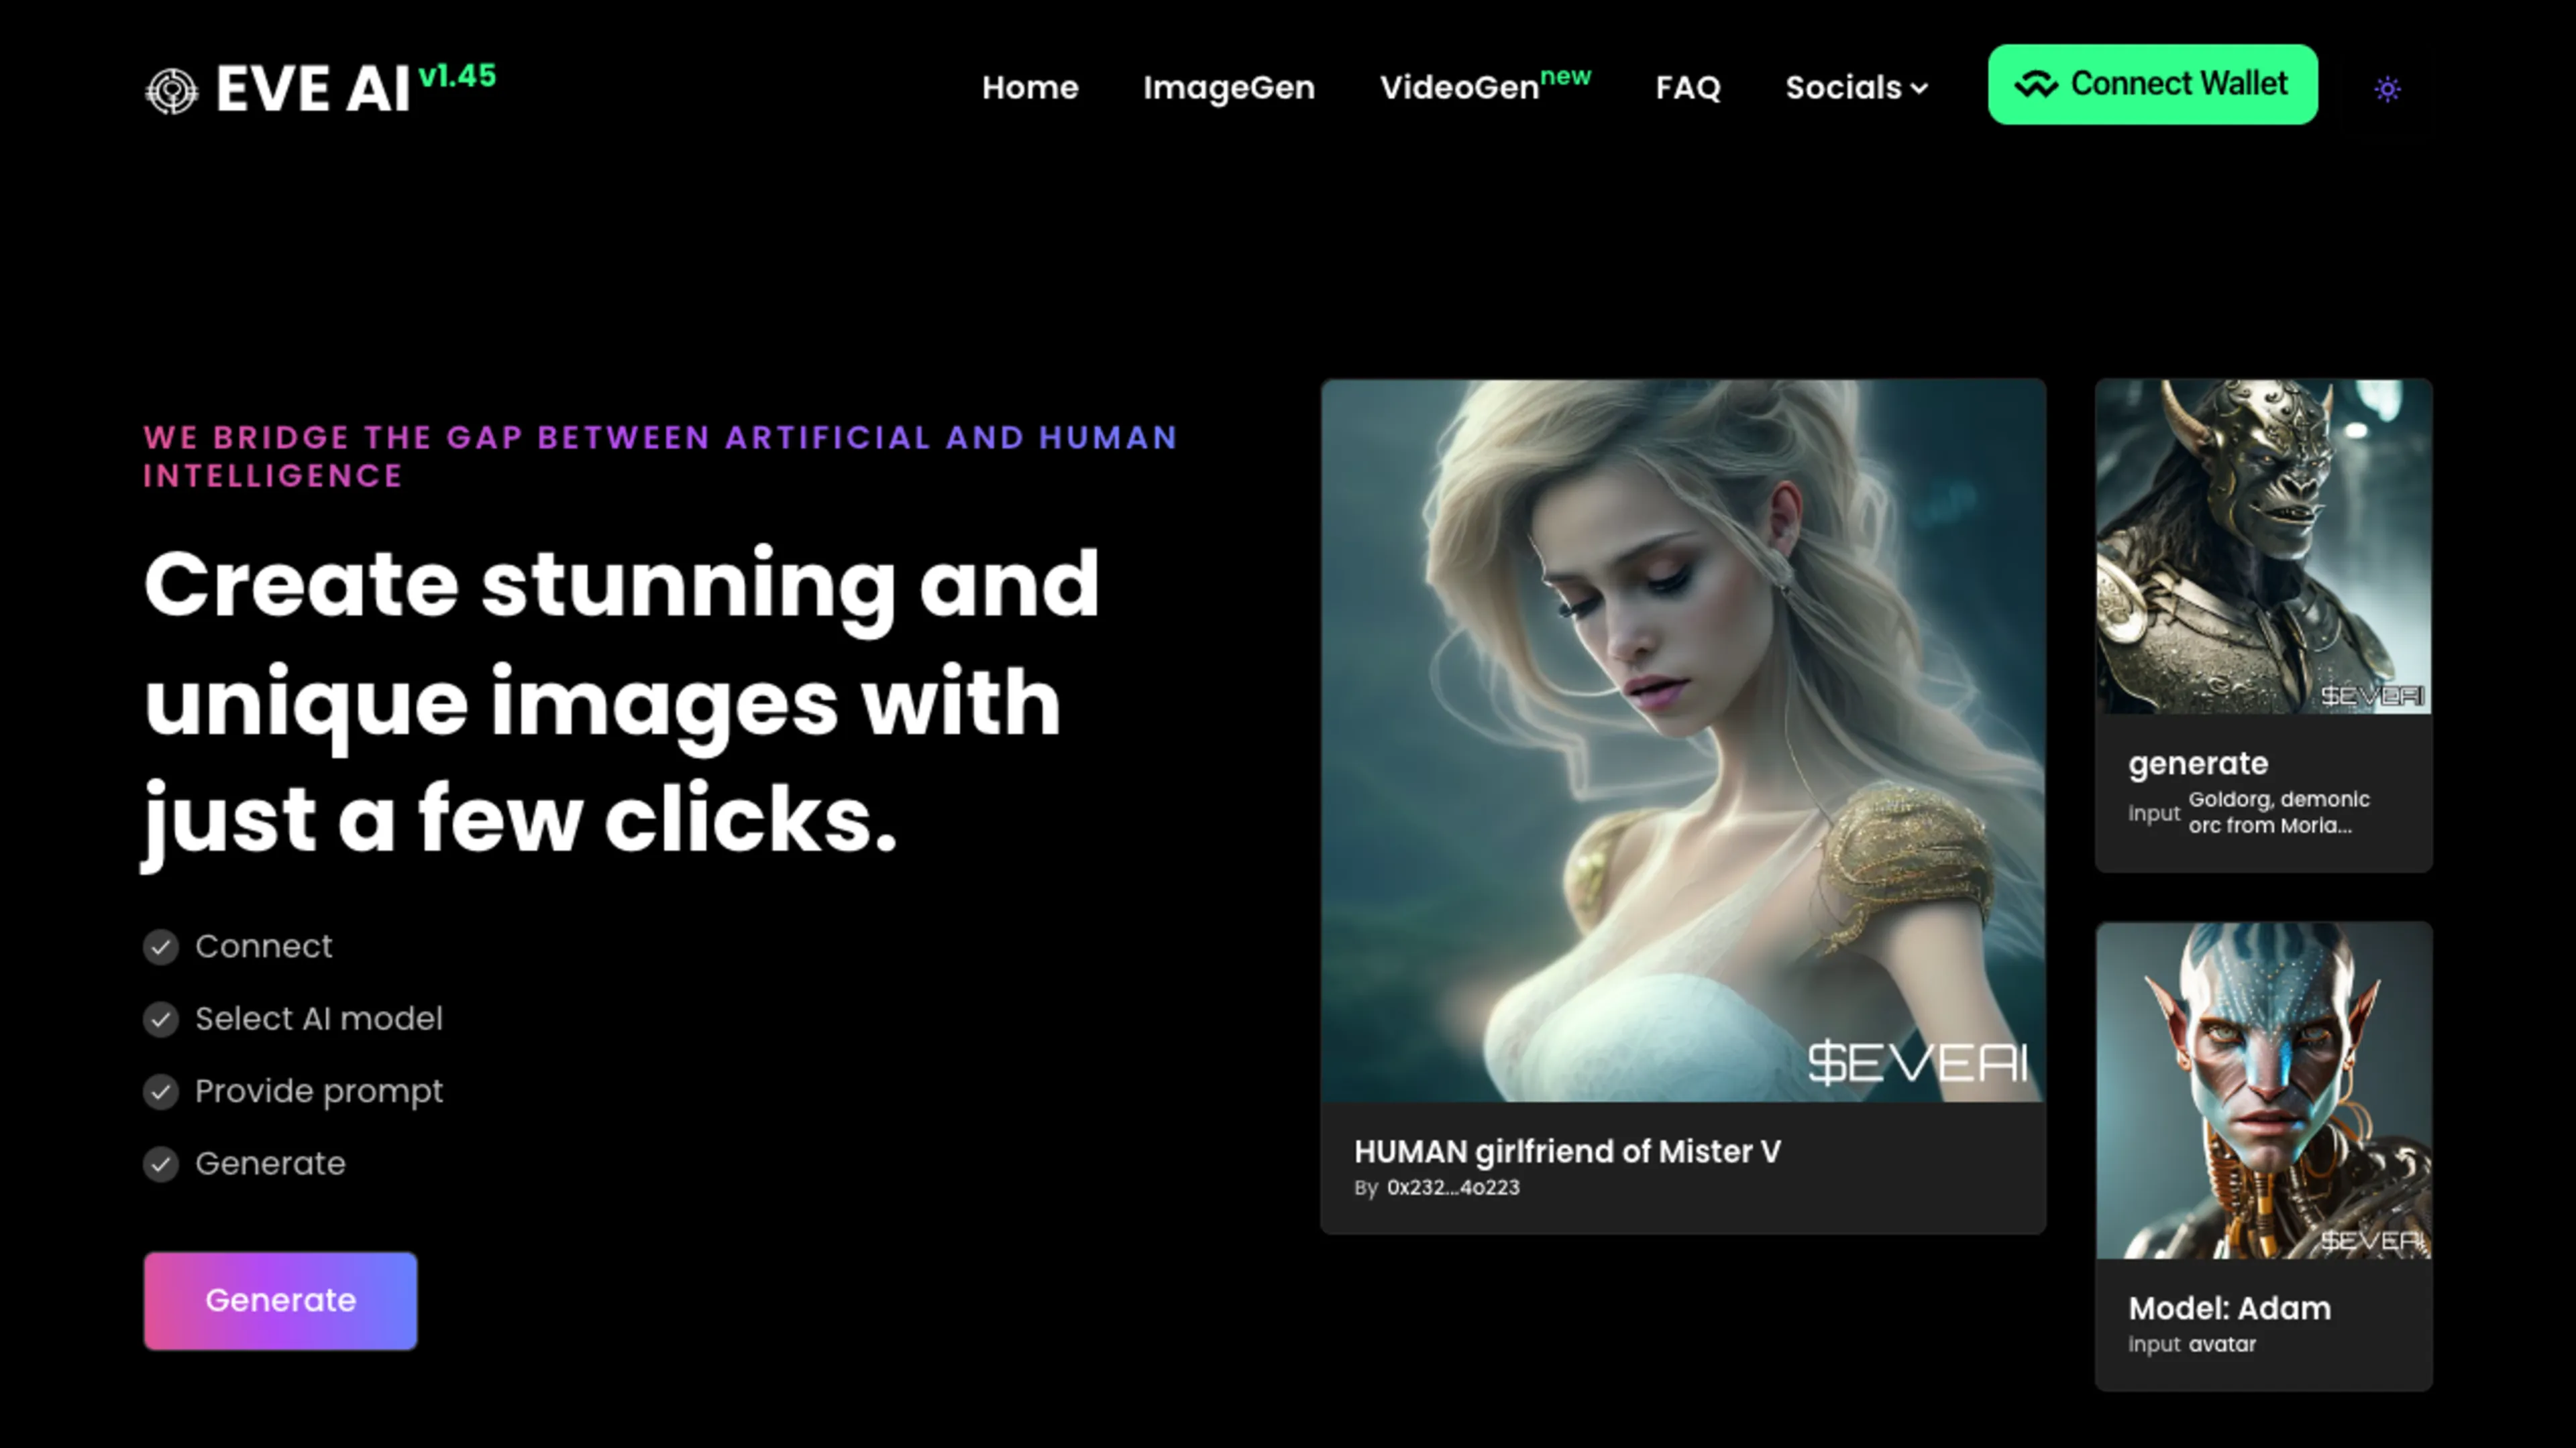Click the EVE AI target logo icon
Screen dimensions: 2576x1448
coord(171,91)
